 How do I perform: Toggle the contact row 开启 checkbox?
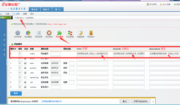(x=25, y=87)
